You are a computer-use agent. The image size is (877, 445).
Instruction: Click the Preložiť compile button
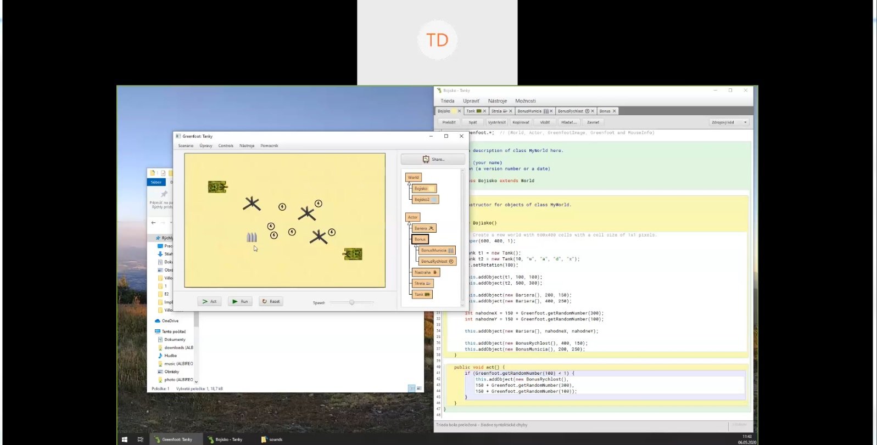click(x=449, y=122)
